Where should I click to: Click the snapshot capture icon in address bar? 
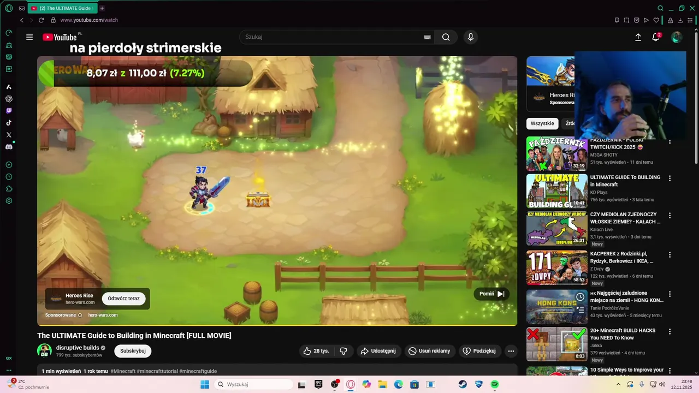pos(626,20)
